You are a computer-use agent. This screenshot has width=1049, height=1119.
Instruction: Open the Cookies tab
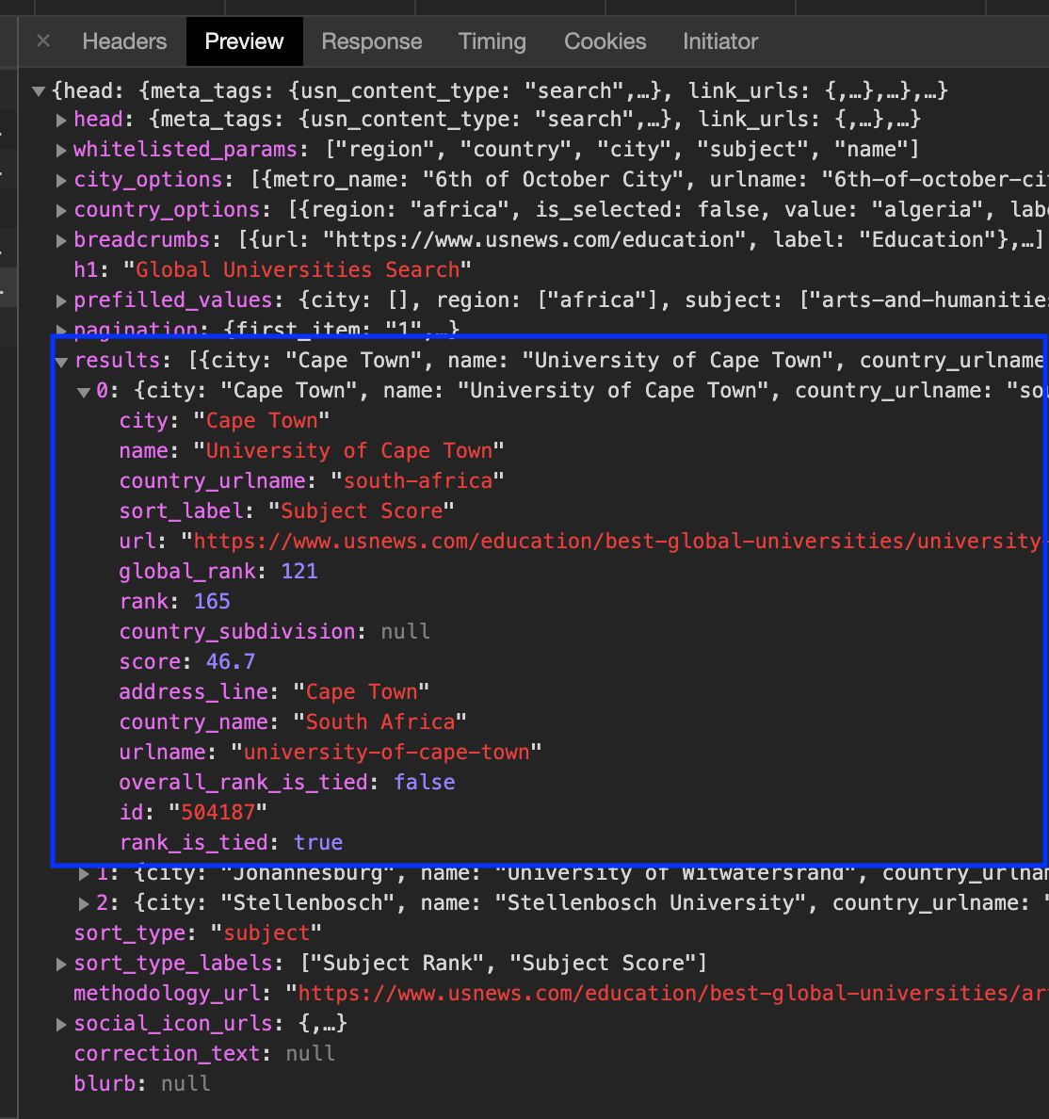(x=604, y=41)
